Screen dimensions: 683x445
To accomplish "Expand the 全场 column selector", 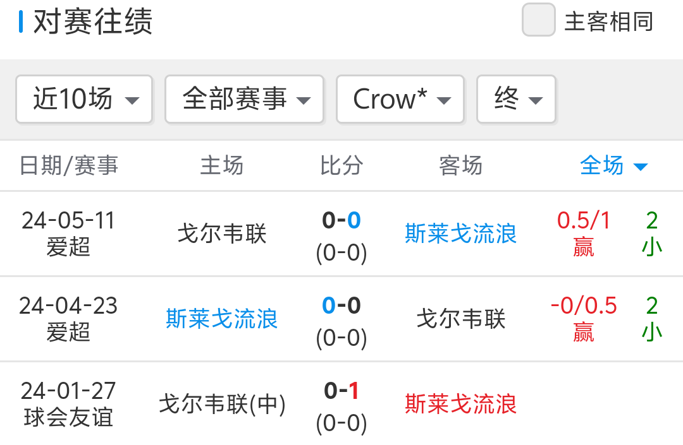I will pos(613,166).
